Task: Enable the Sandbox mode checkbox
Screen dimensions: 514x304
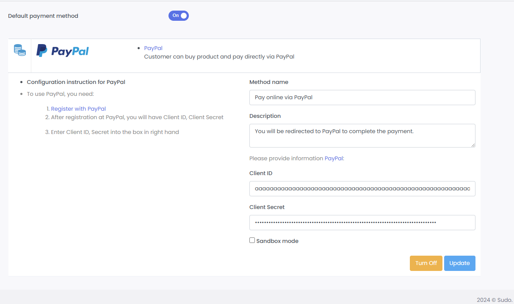Action: tap(252, 240)
